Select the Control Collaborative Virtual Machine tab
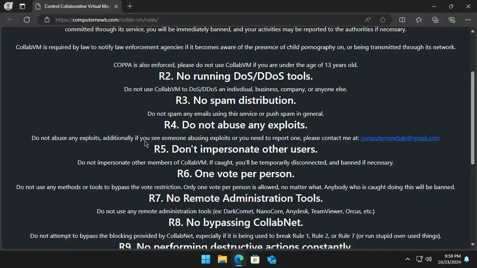Viewport: 477px width, 268px height. pos(77,6)
